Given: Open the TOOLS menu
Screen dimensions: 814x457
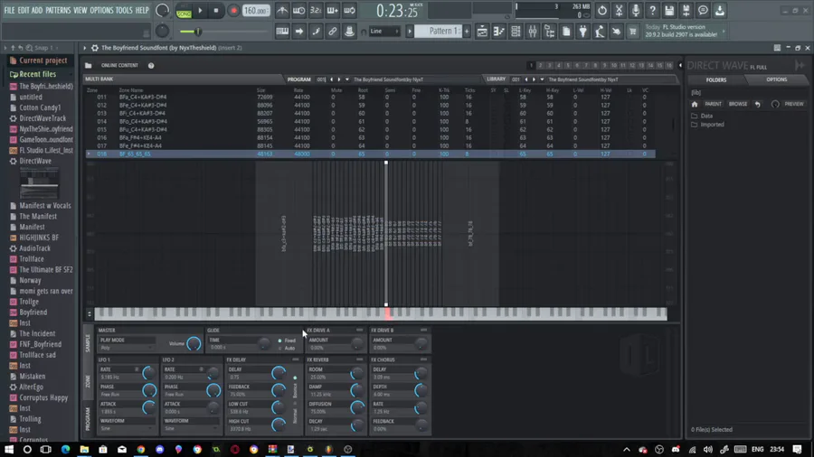Looking at the screenshot, I should click(x=124, y=10).
